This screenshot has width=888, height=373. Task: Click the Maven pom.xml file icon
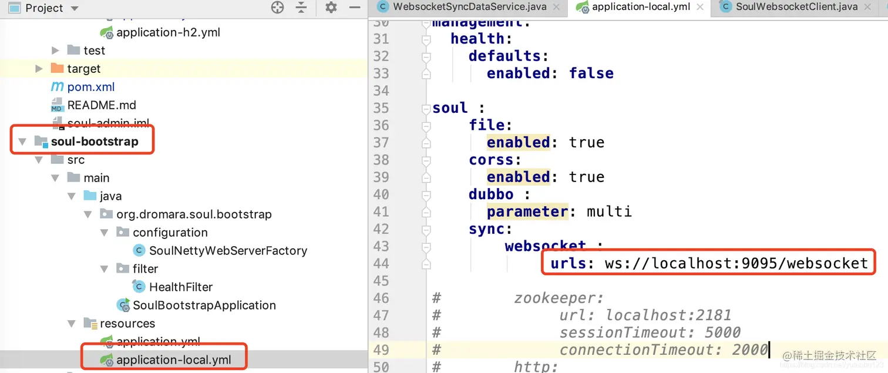pyautogui.click(x=57, y=86)
